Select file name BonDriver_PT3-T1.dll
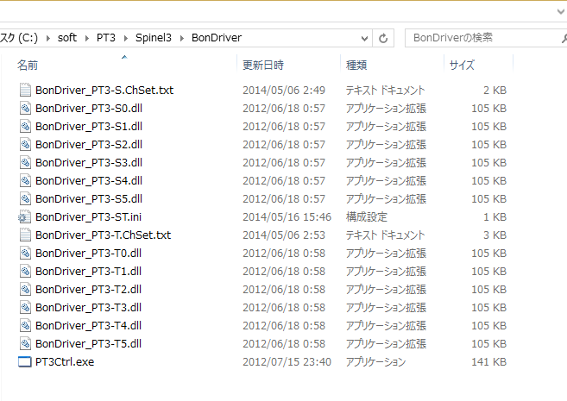 pyautogui.click(x=89, y=271)
